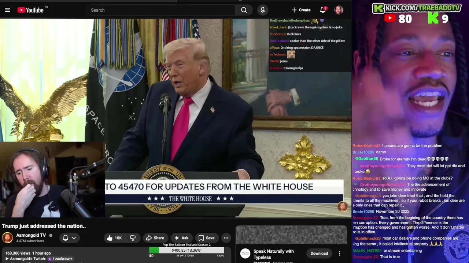The image size is (469, 263).
Task: Click the ad banner image above Typeless
Action: point(291,235)
